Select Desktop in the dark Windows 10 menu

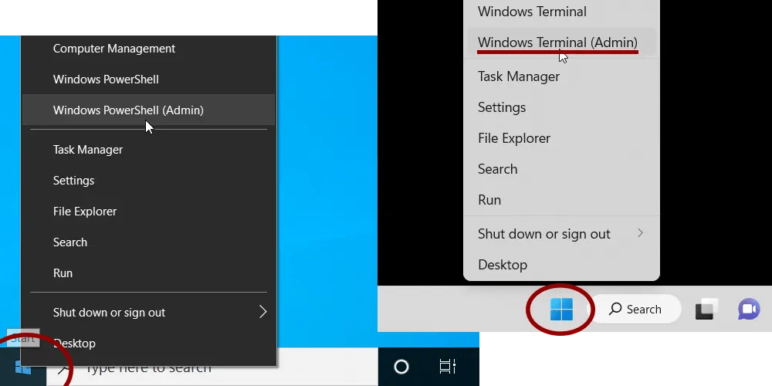pos(149,344)
